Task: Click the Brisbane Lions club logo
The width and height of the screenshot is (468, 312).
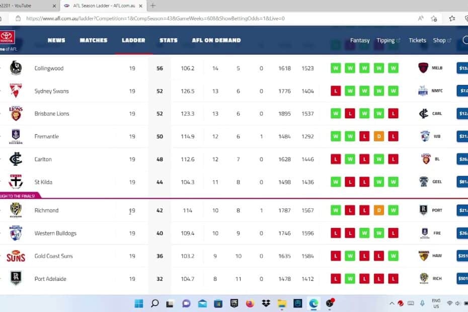Action: pyautogui.click(x=16, y=113)
